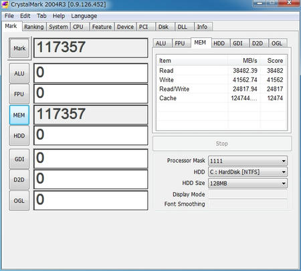The image size is (301, 271).
Task: Click the highlighted MEM benchmark button
Action: (19, 115)
